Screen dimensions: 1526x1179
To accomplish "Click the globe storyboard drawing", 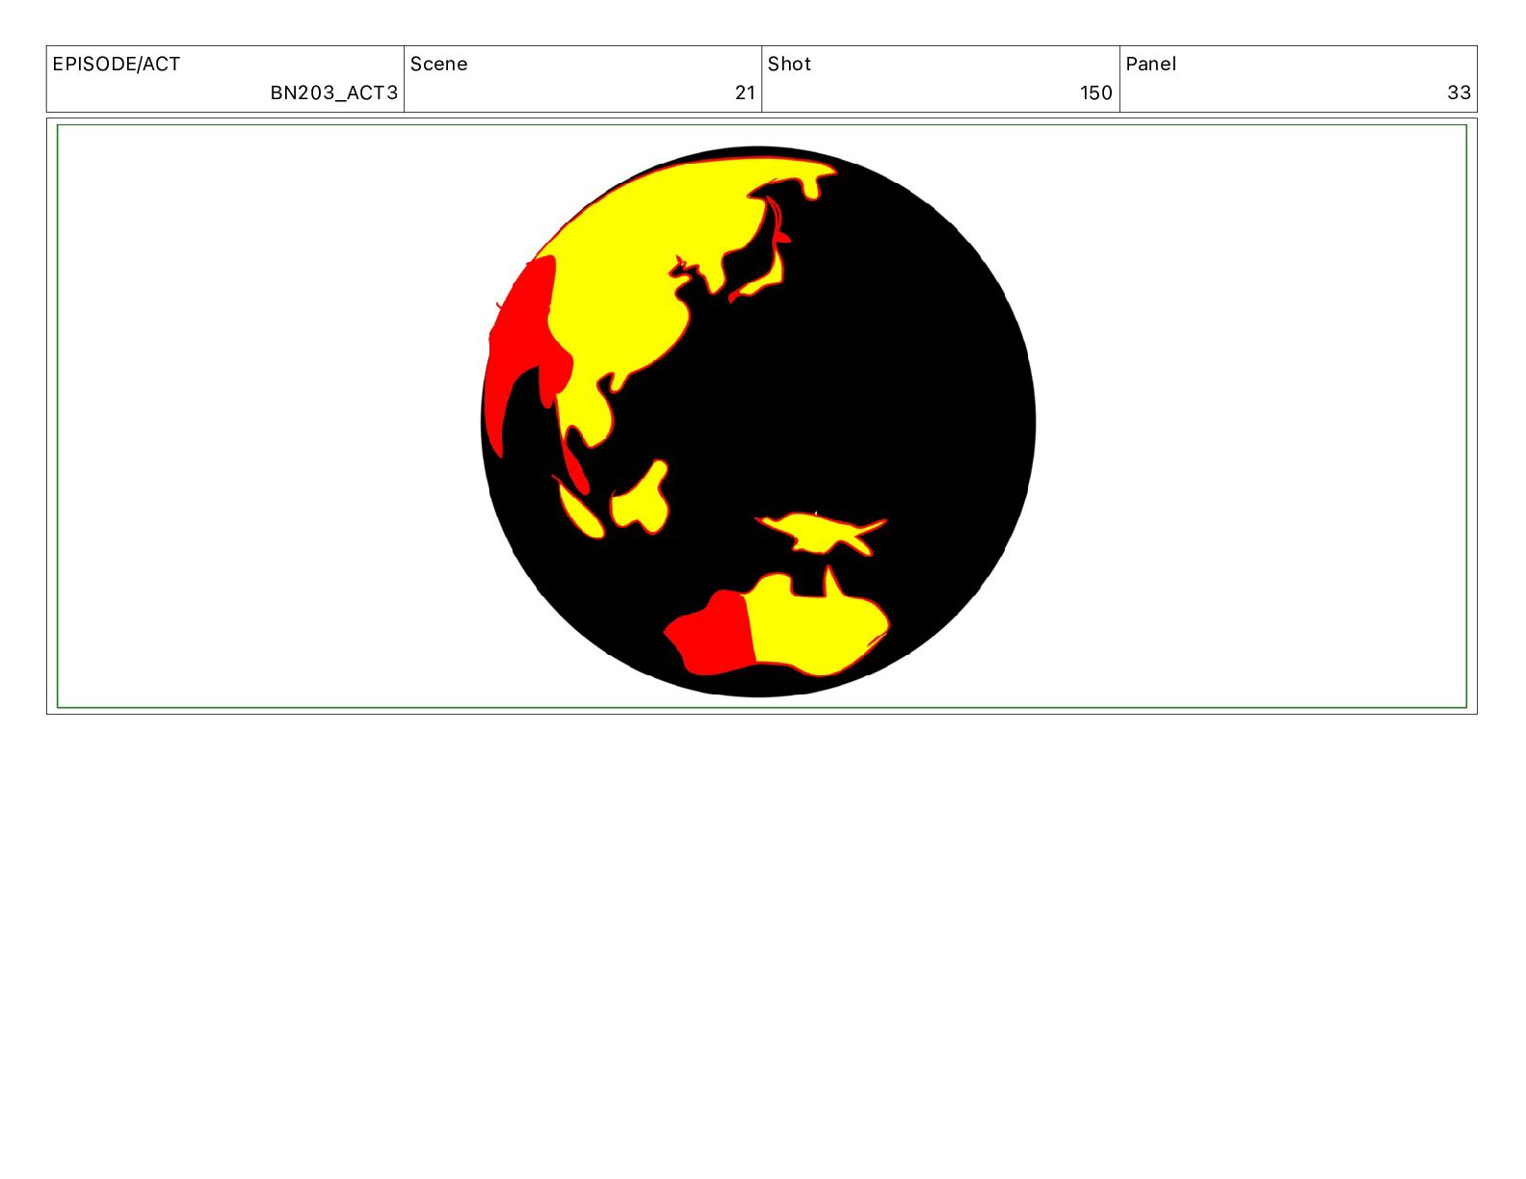I will 758,421.
